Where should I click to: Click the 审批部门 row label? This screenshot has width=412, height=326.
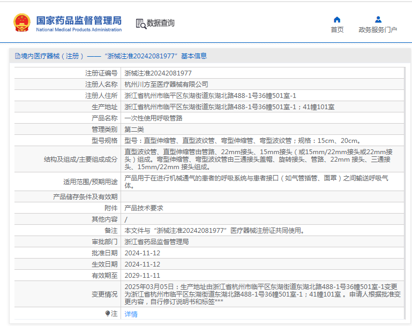(104, 242)
